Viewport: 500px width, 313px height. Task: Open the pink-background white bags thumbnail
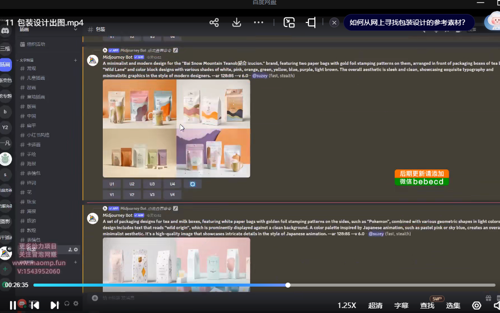[x=214, y=264]
